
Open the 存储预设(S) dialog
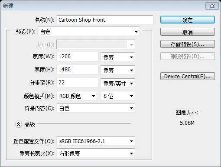[188, 44]
